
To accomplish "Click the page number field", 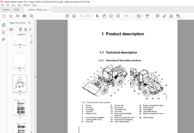I will point(81,16).
